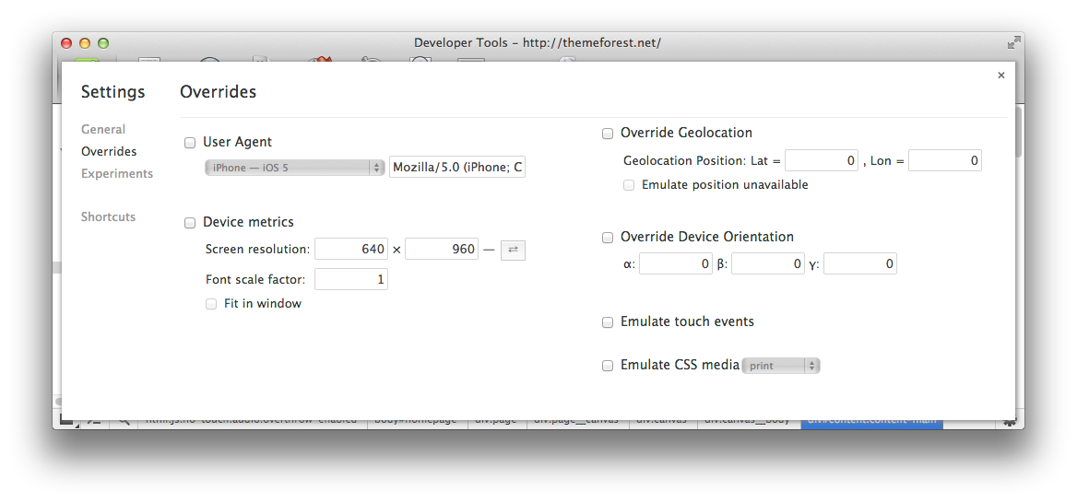This screenshot has height=502, width=1077.
Task: Click the geolocation Lat input field
Action: [822, 160]
